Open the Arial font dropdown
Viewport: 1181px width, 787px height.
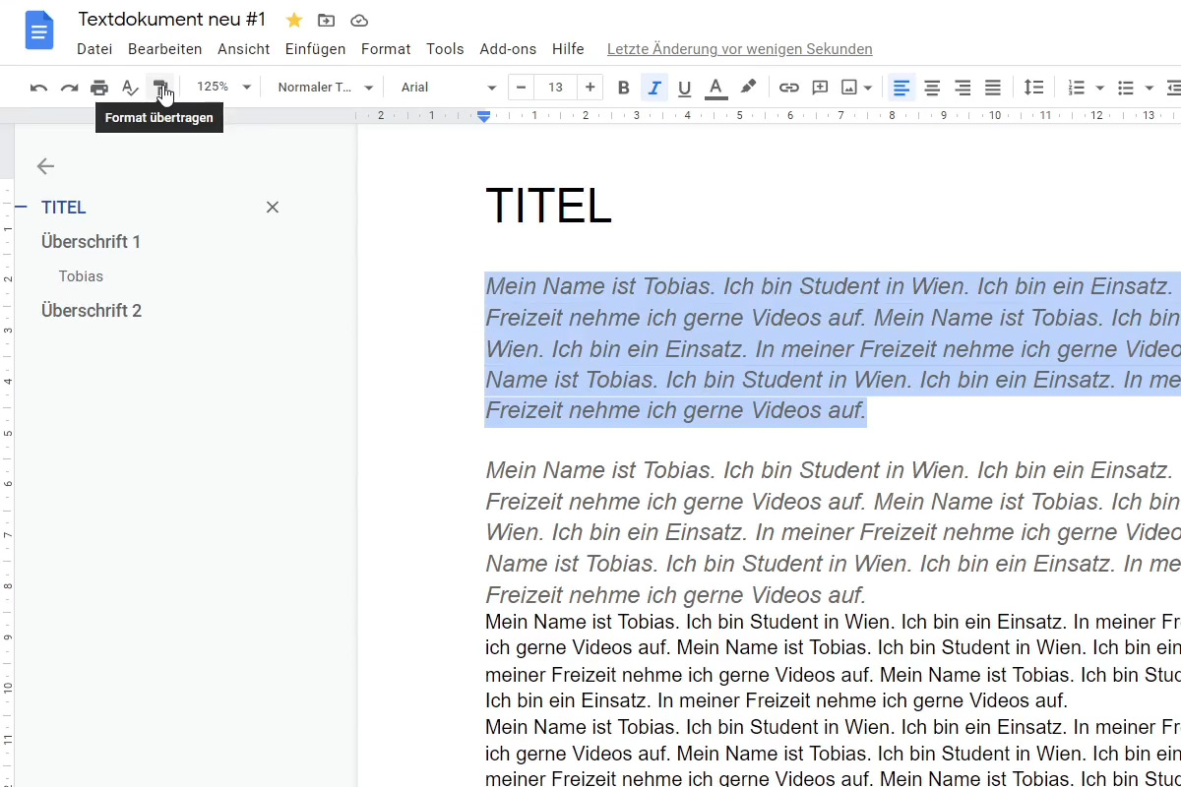coord(448,88)
